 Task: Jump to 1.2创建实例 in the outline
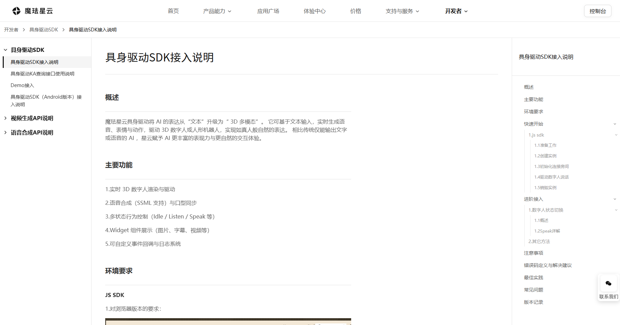click(x=545, y=156)
